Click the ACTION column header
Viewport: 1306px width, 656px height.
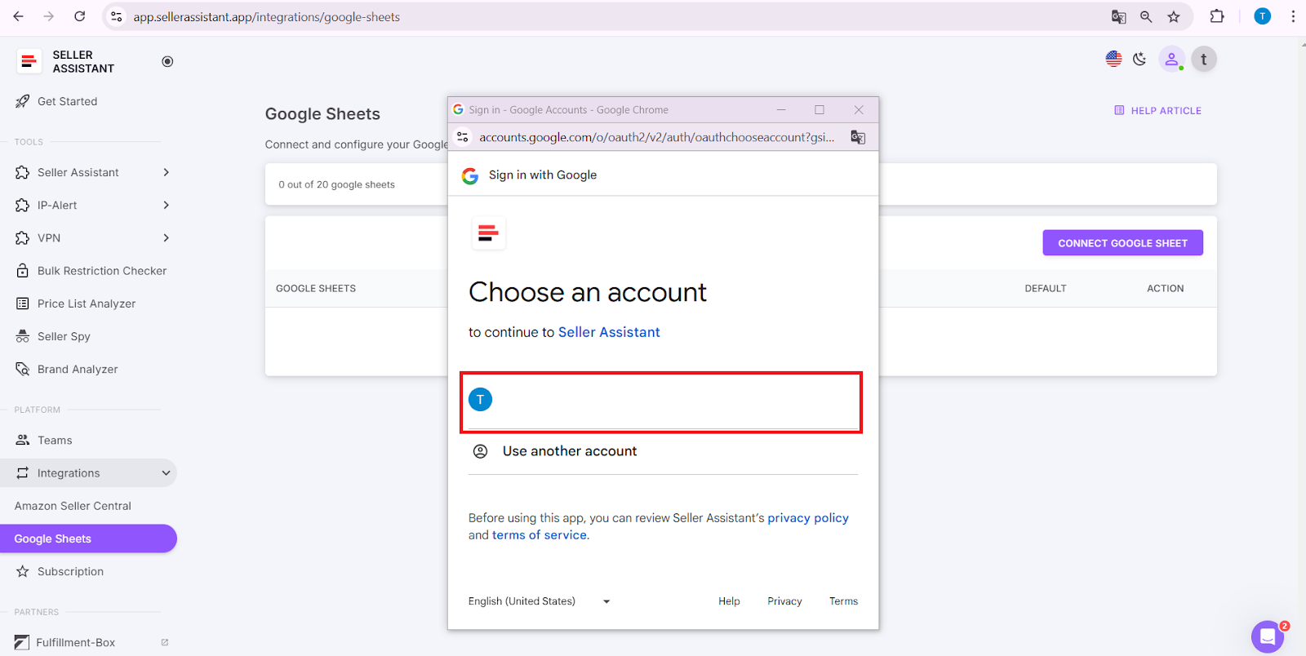point(1165,288)
